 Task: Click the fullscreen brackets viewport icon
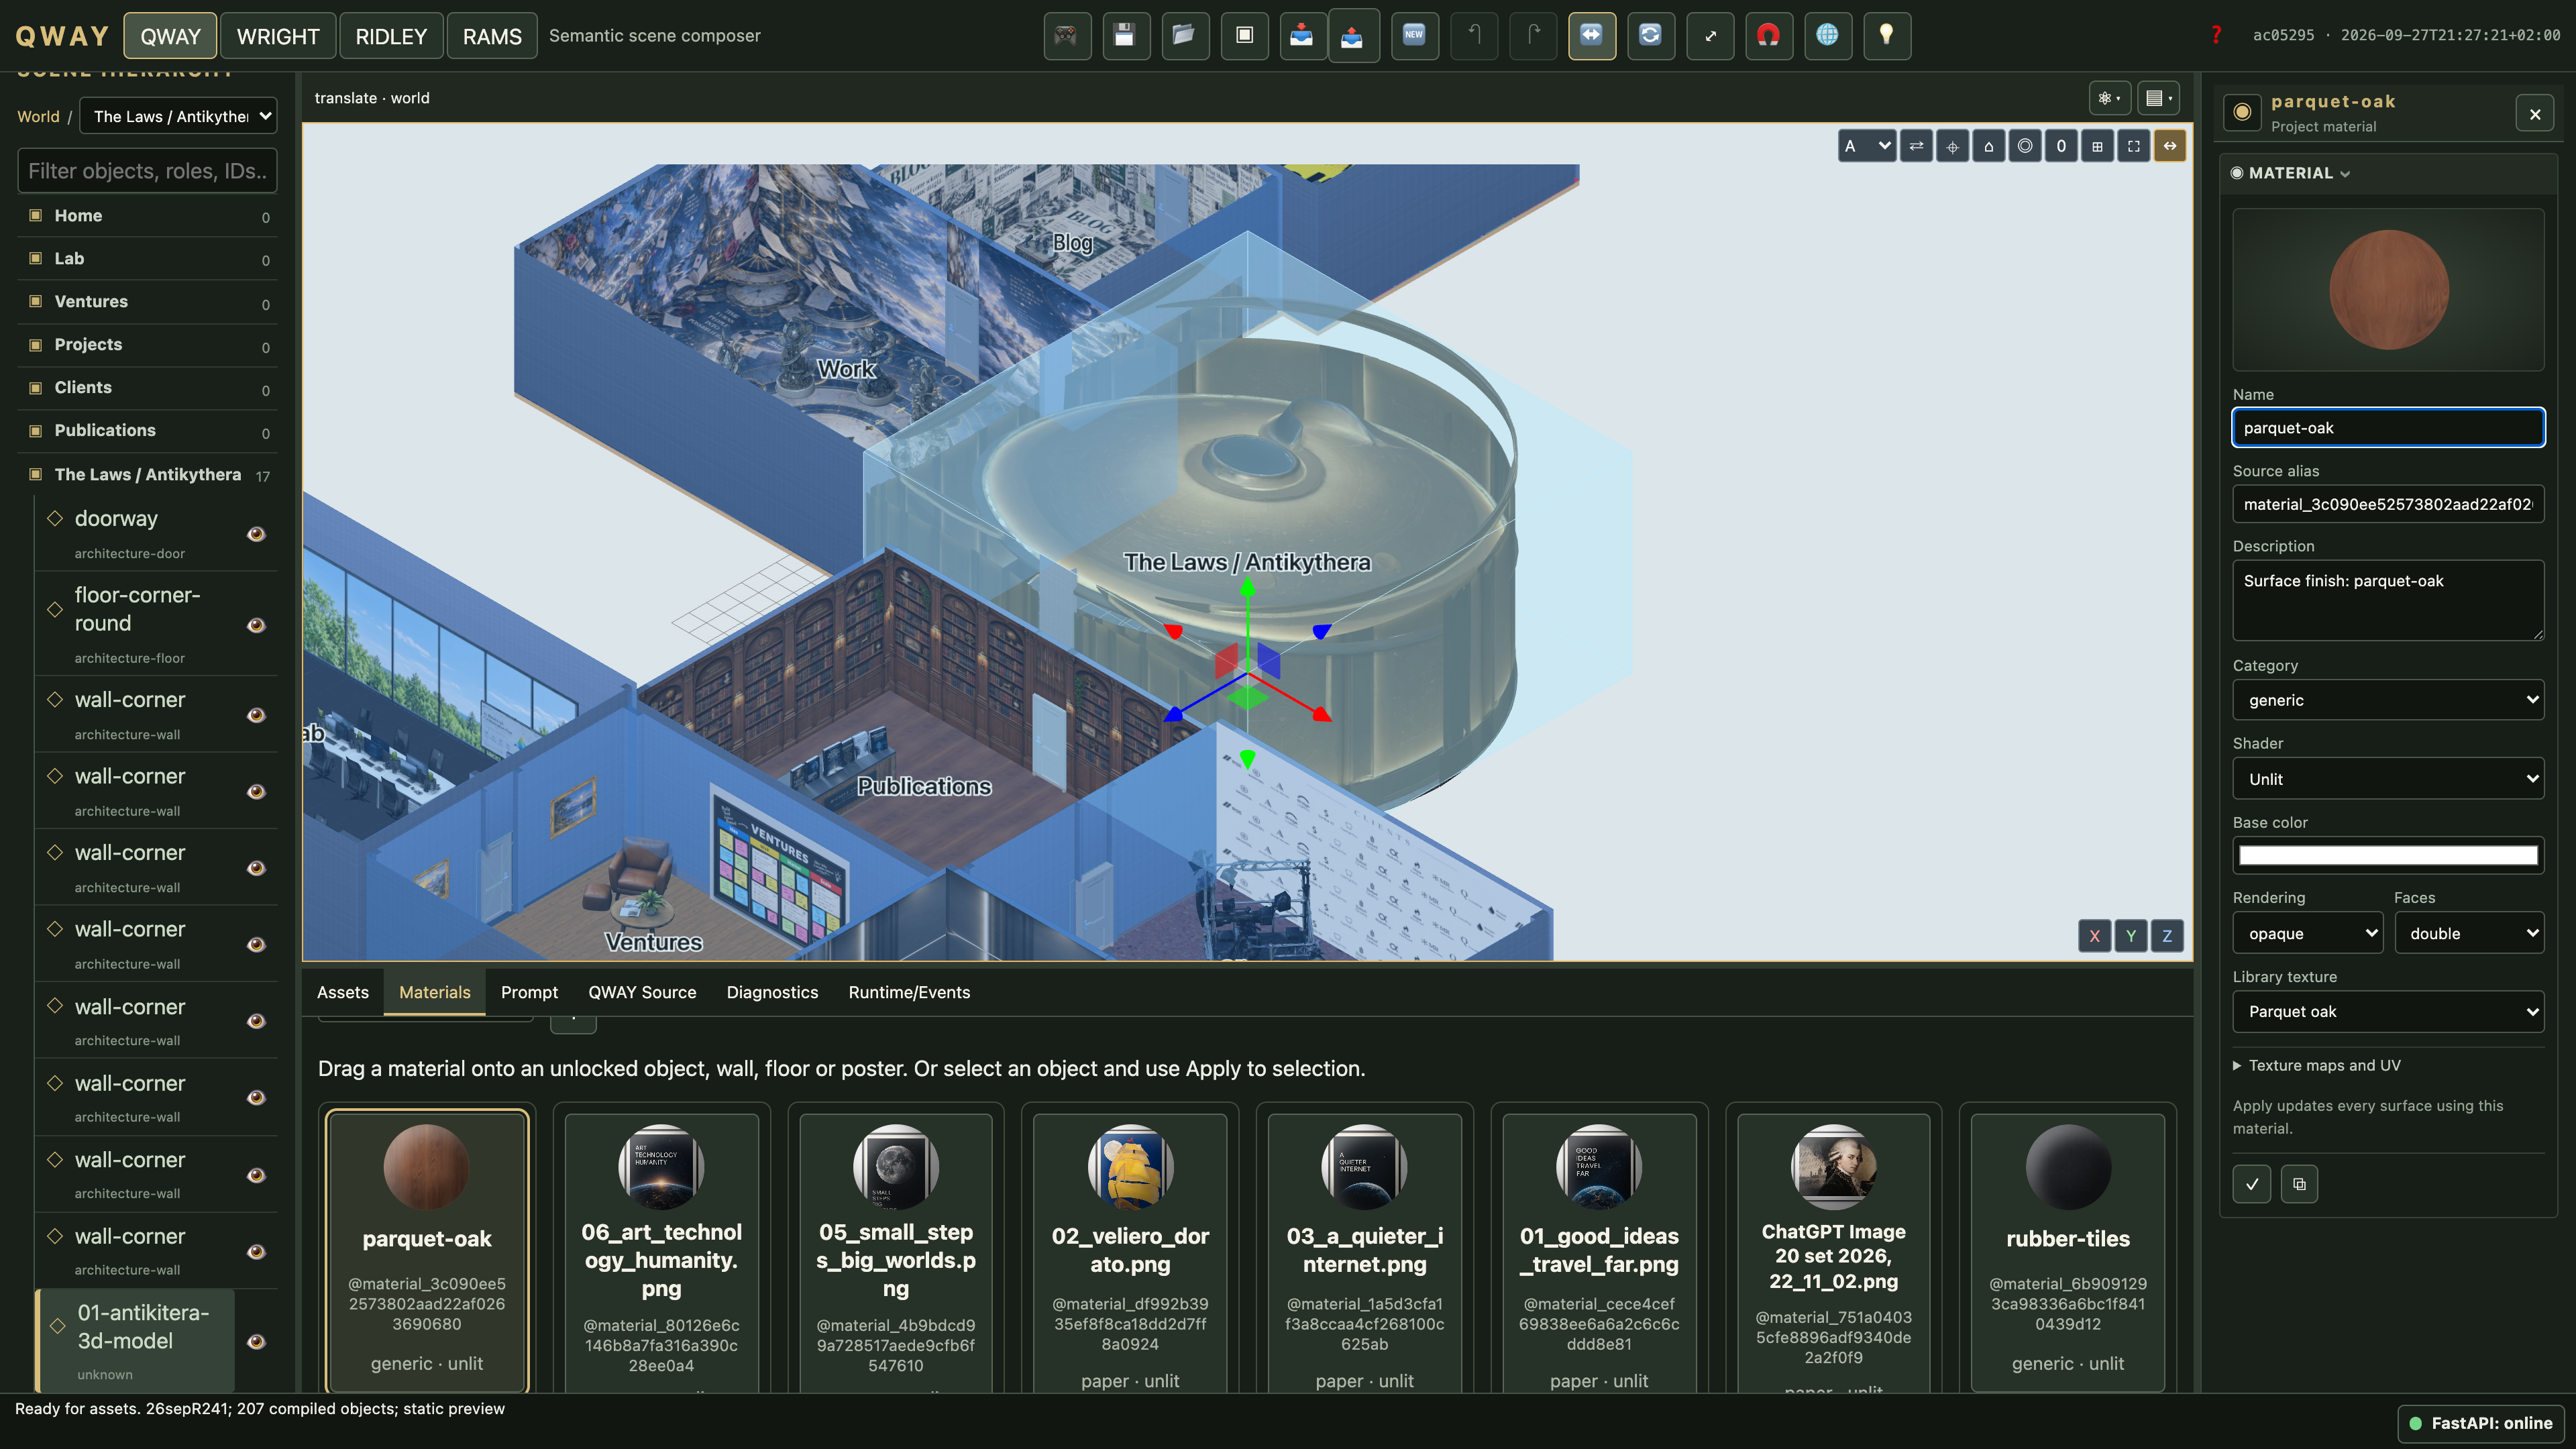coord(2133,146)
